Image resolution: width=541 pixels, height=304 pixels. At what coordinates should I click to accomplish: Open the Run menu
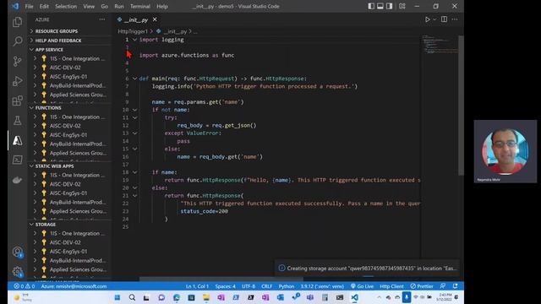coord(119,6)
